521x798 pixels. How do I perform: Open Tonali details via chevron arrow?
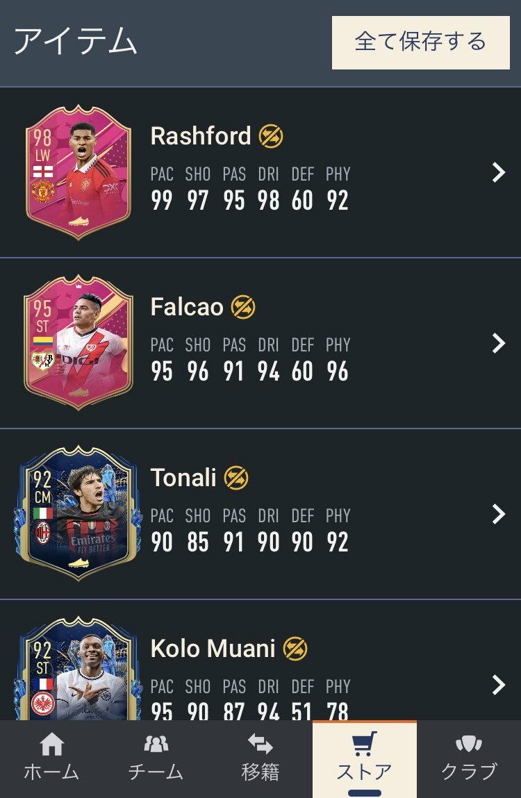(x=499, y=514)
